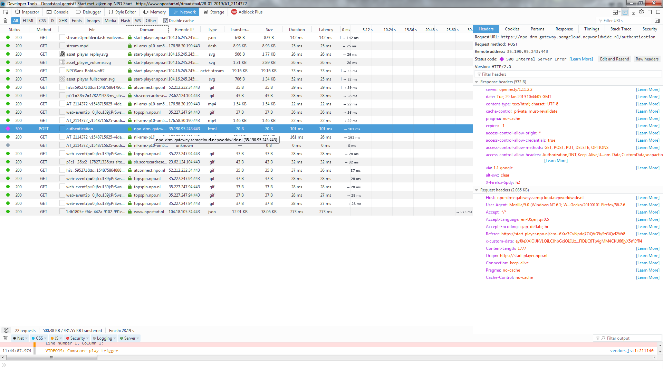Collapse the Response headers section

[477, 82]
